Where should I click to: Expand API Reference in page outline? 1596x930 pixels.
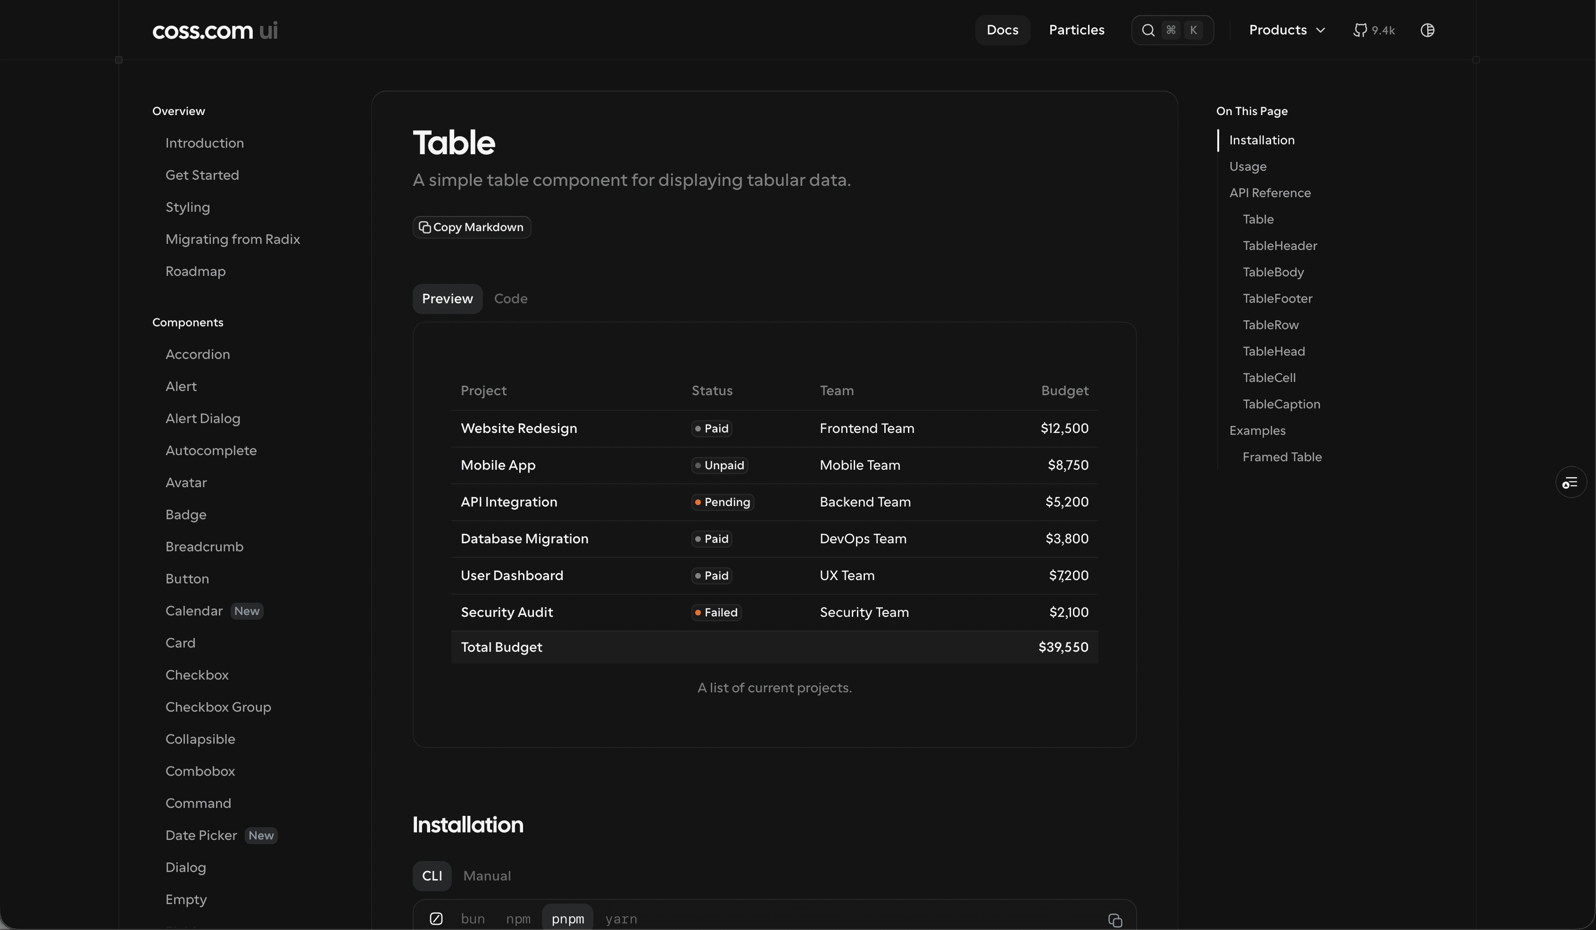pos(1270,193)
